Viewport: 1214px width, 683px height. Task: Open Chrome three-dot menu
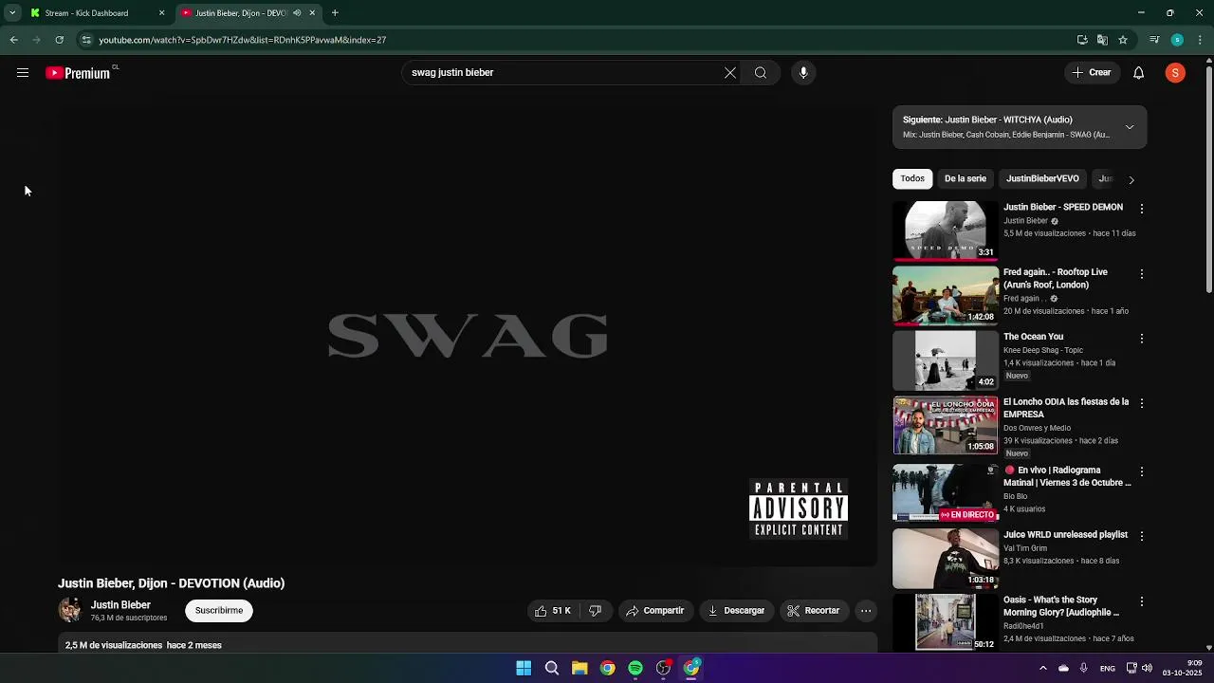click(x=1200, y=40)
